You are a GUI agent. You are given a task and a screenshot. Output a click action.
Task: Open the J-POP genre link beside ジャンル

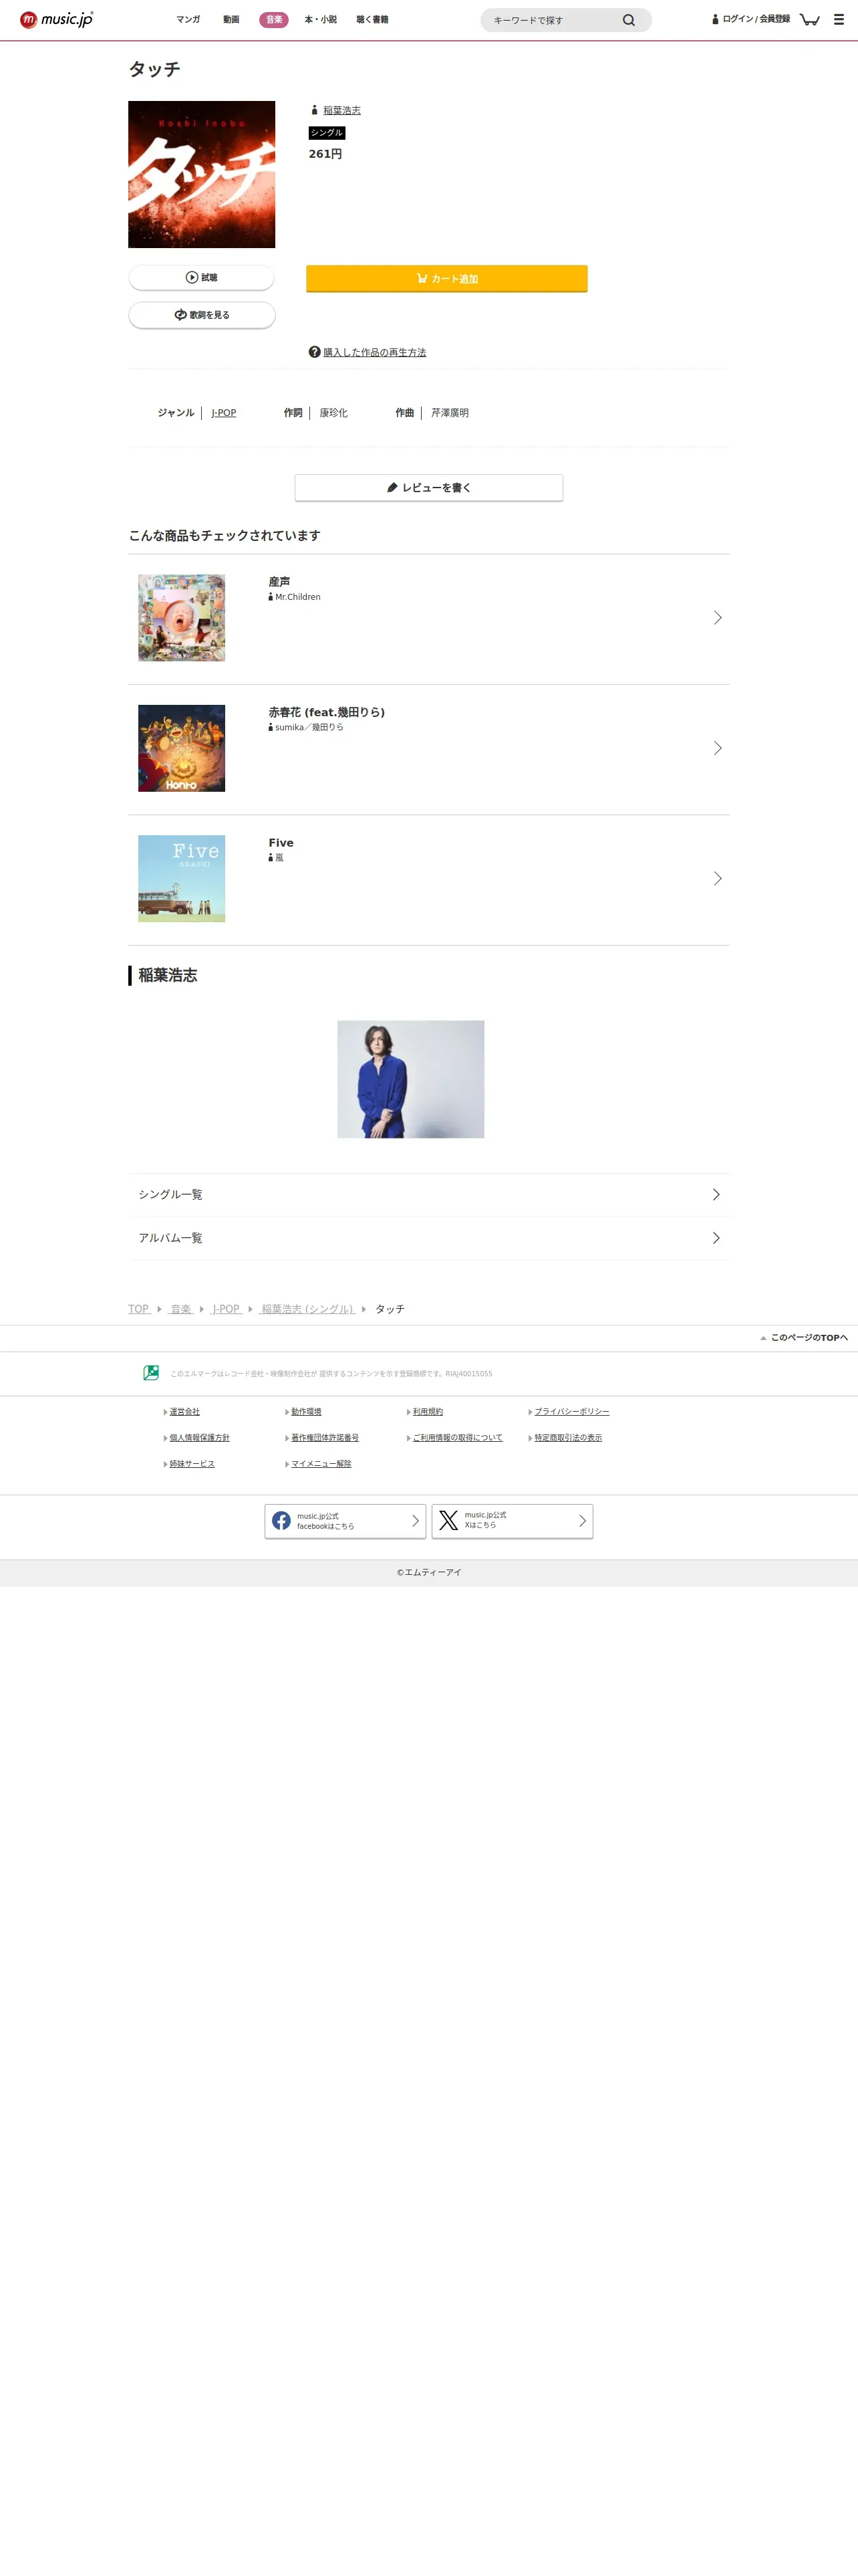click(x=224, y=413)
